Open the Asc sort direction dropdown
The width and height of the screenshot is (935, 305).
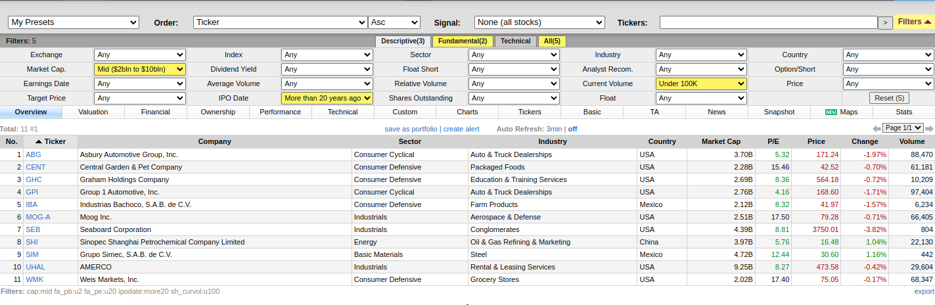point(394,22)
